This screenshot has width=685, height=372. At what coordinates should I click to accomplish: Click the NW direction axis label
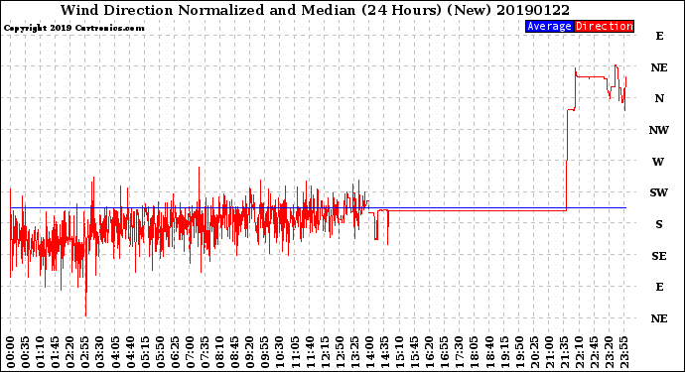(x=659, y=130)
